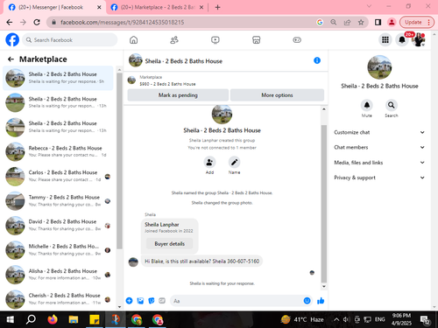Open Cherish - 2 Beds 2 Baths House chat

pos(58,299)
